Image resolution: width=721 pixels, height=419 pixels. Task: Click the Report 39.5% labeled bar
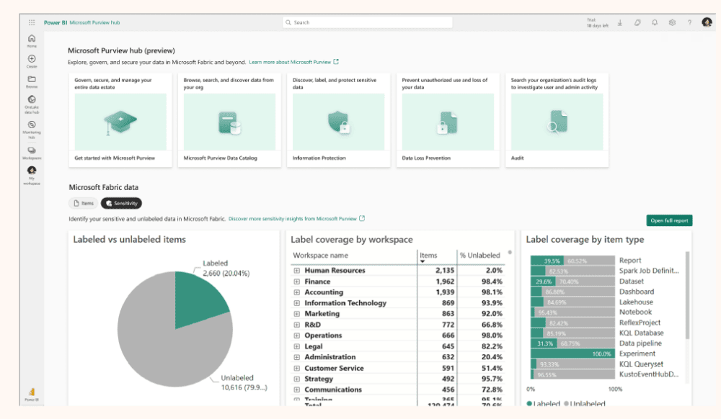[547, 261]
